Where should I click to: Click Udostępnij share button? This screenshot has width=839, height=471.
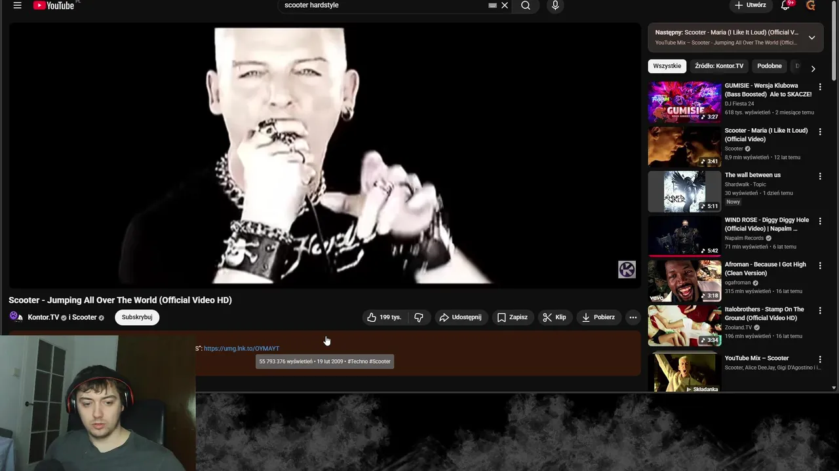pos(461,317)
